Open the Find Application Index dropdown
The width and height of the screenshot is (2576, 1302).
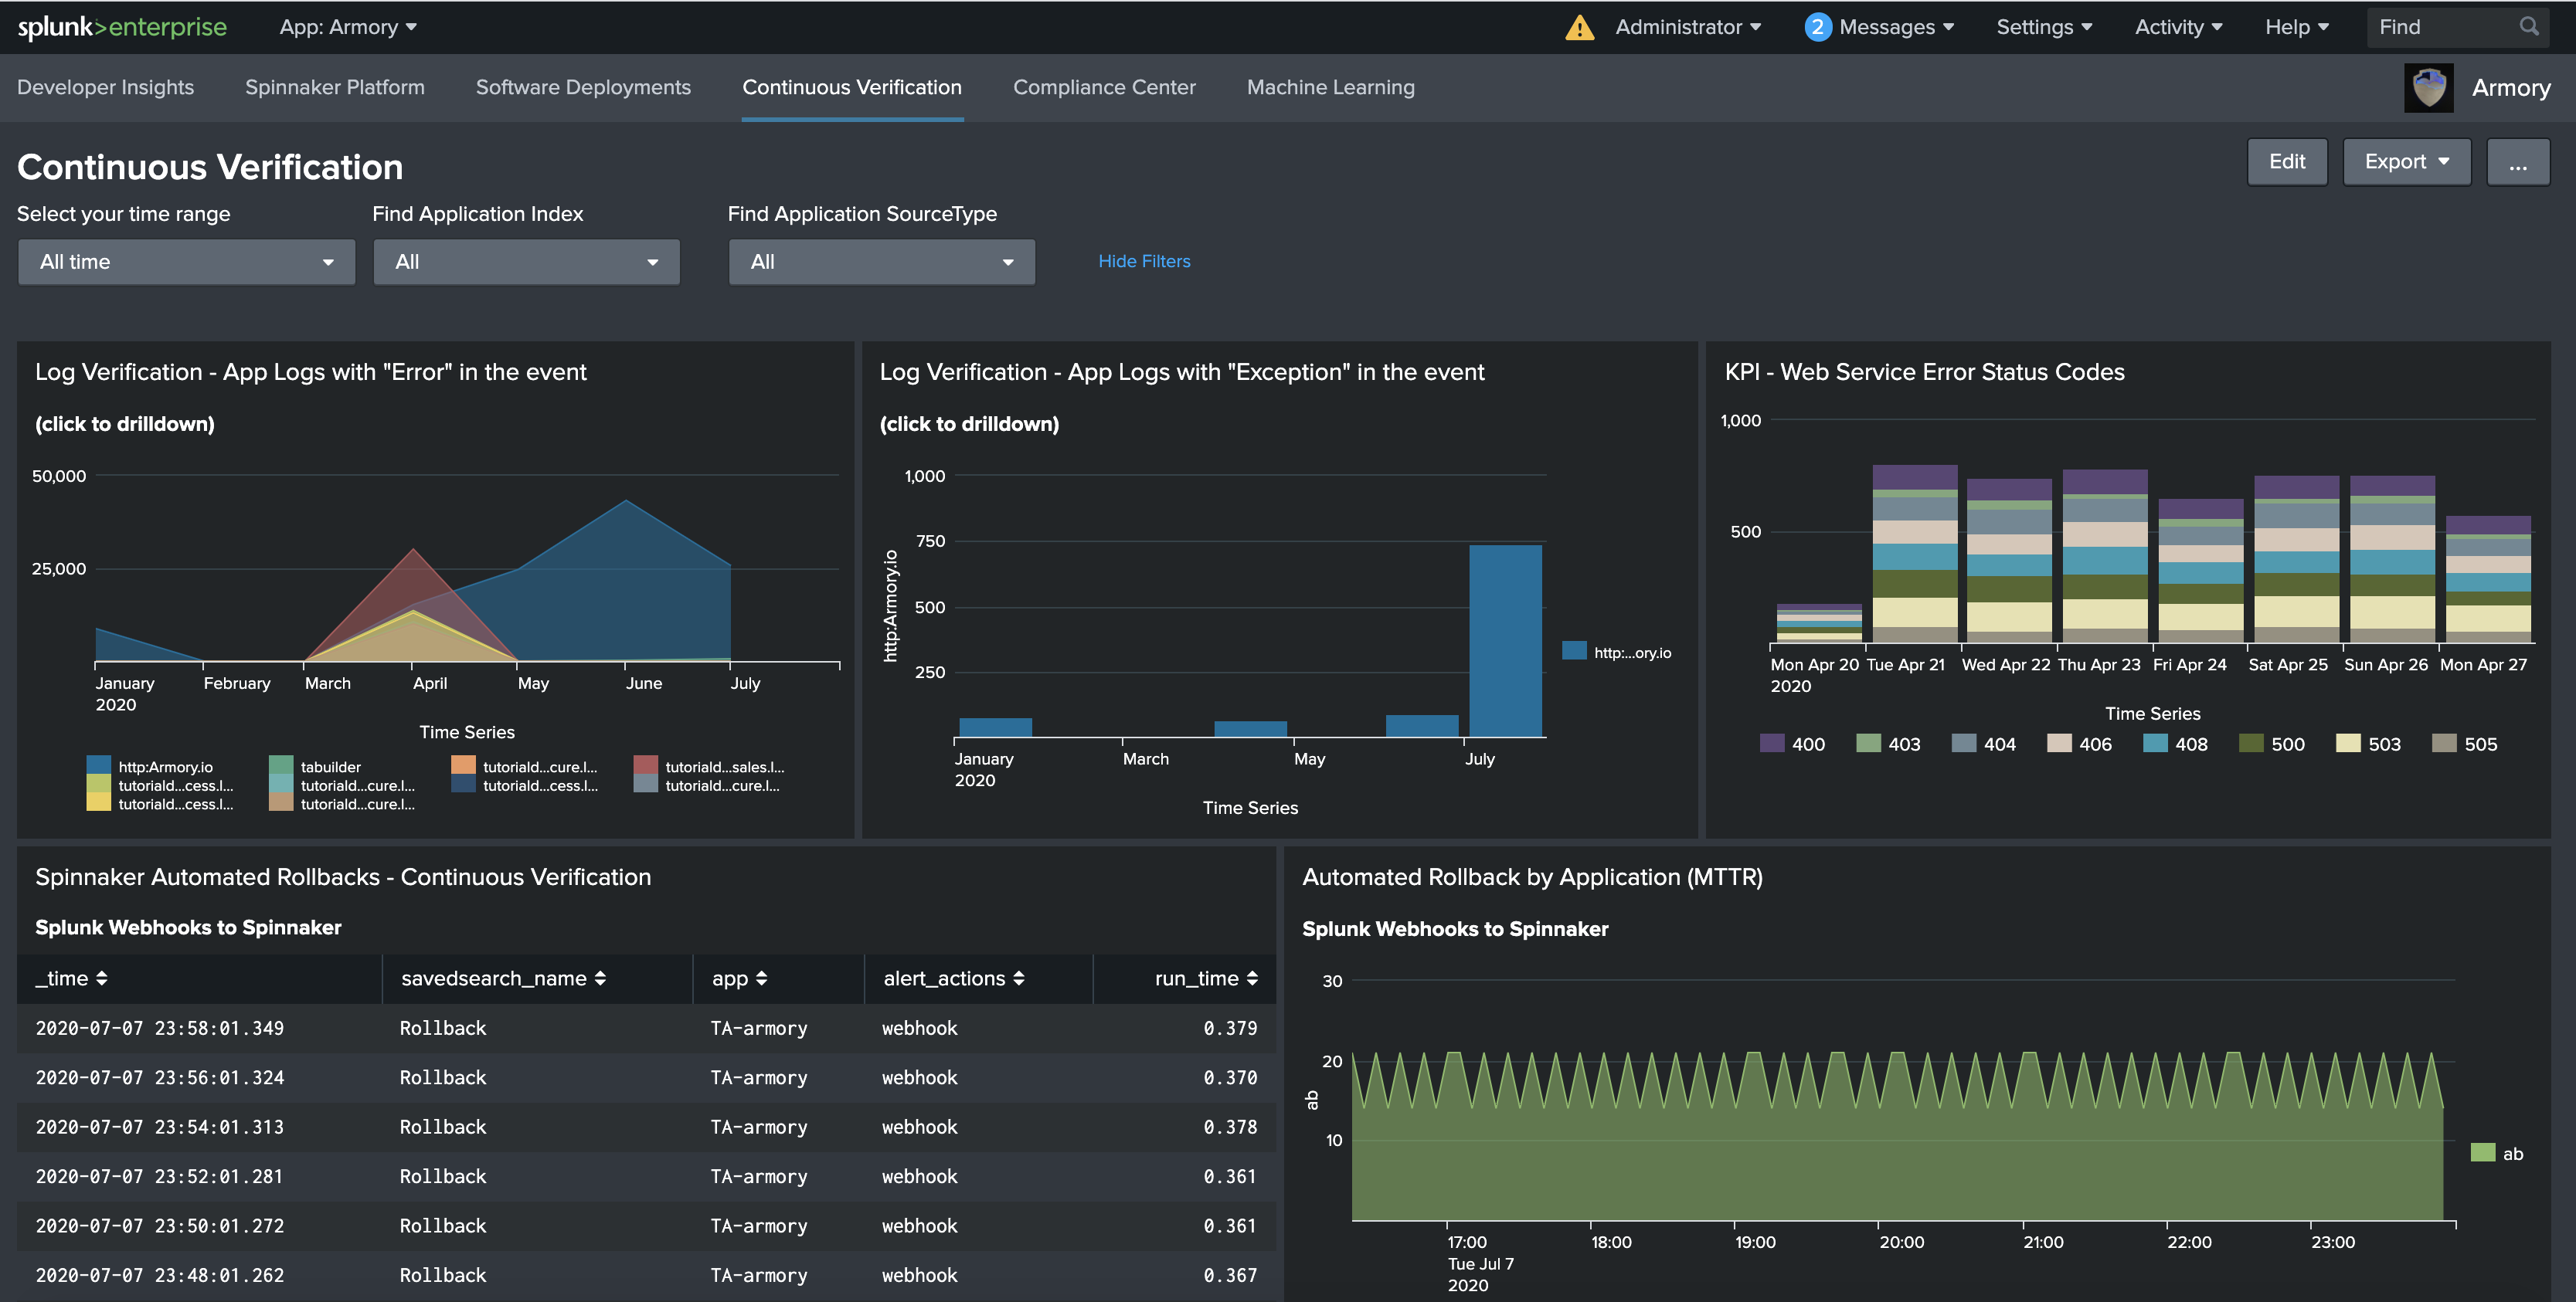coord(526,262)
